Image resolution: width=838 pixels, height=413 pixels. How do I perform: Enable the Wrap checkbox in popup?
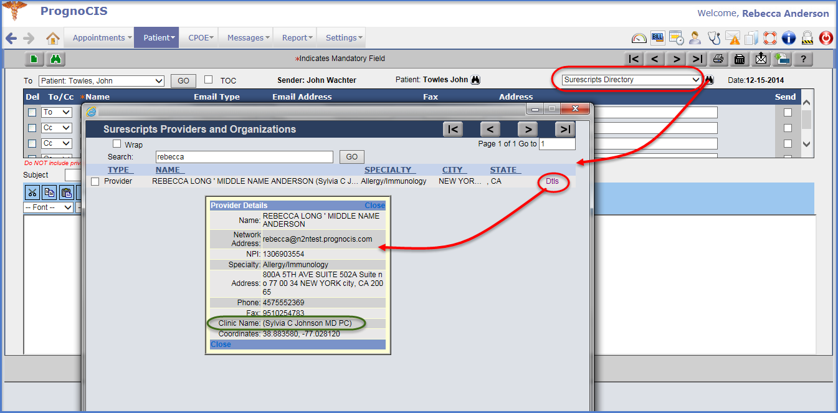[x=117, y=144]
